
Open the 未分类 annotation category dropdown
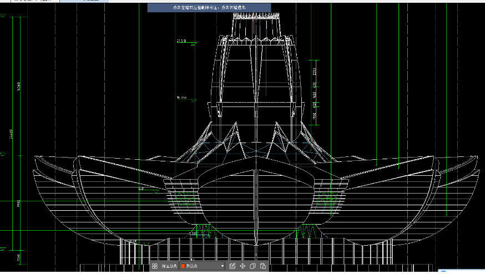[203, 266]
